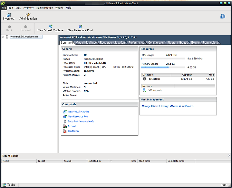Click the Reboot command icon
Viewport: 232px width, 188px height.
click(x=65, y=126)
